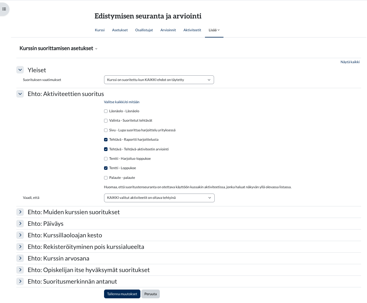Open the Vaadi, että dropdown
Viewport: 367px width, 303px height.
pos(159,198)
